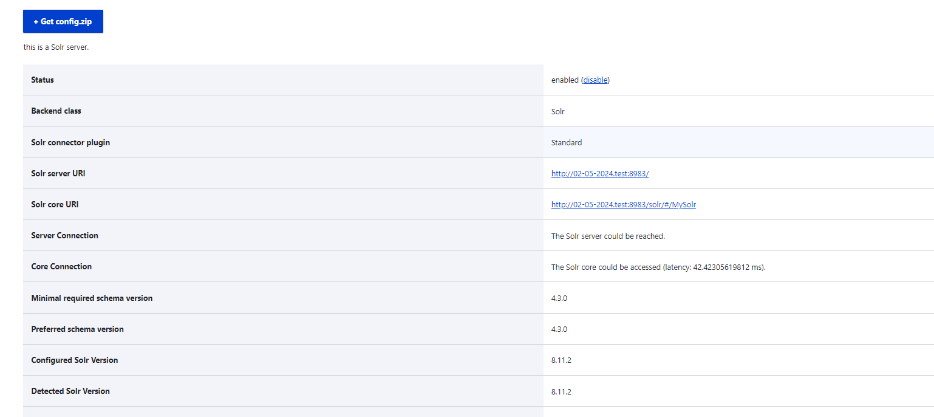Click the Get config.zip button
The image size is (934, 417).
[x=63, y=21]
